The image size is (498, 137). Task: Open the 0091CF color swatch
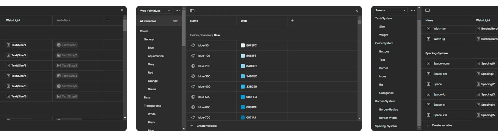click(x=243, y=107)
